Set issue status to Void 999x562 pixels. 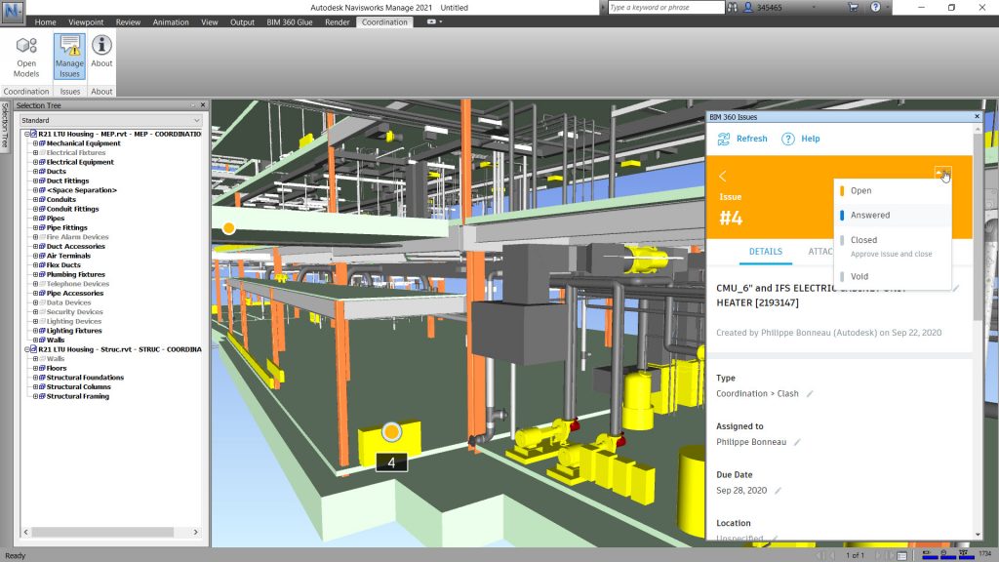coord(893,276)
